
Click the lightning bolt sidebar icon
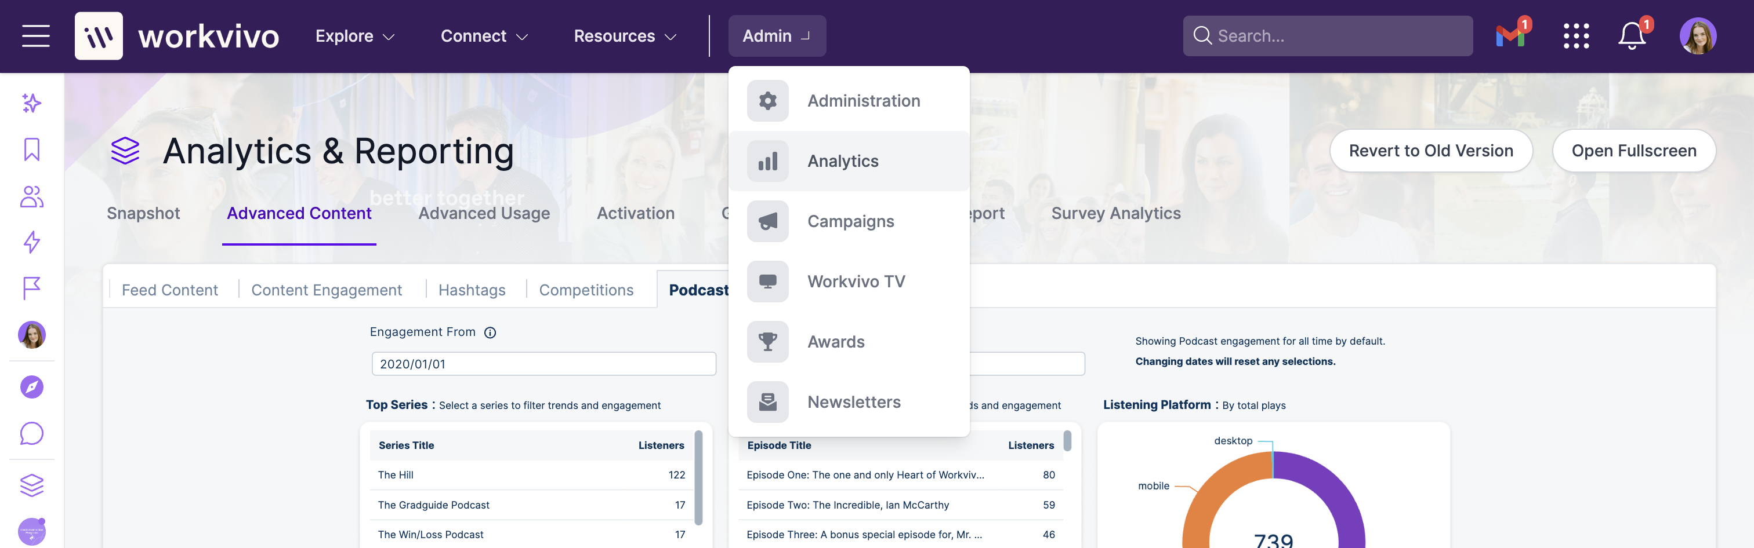(x=31, y=242)
